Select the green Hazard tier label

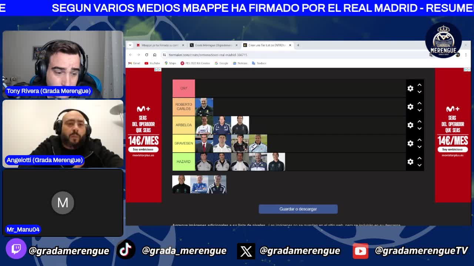click(184, 161)
